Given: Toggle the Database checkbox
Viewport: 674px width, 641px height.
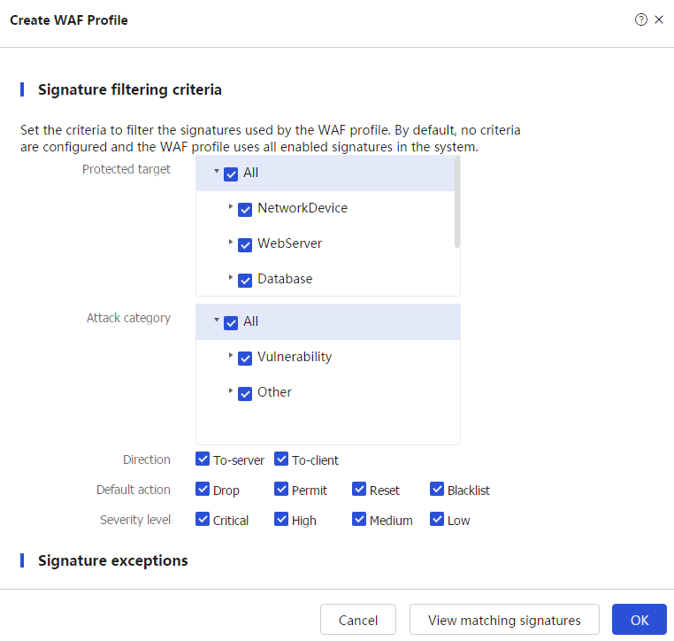Looking at the screenshot, I should pos(245,280).
